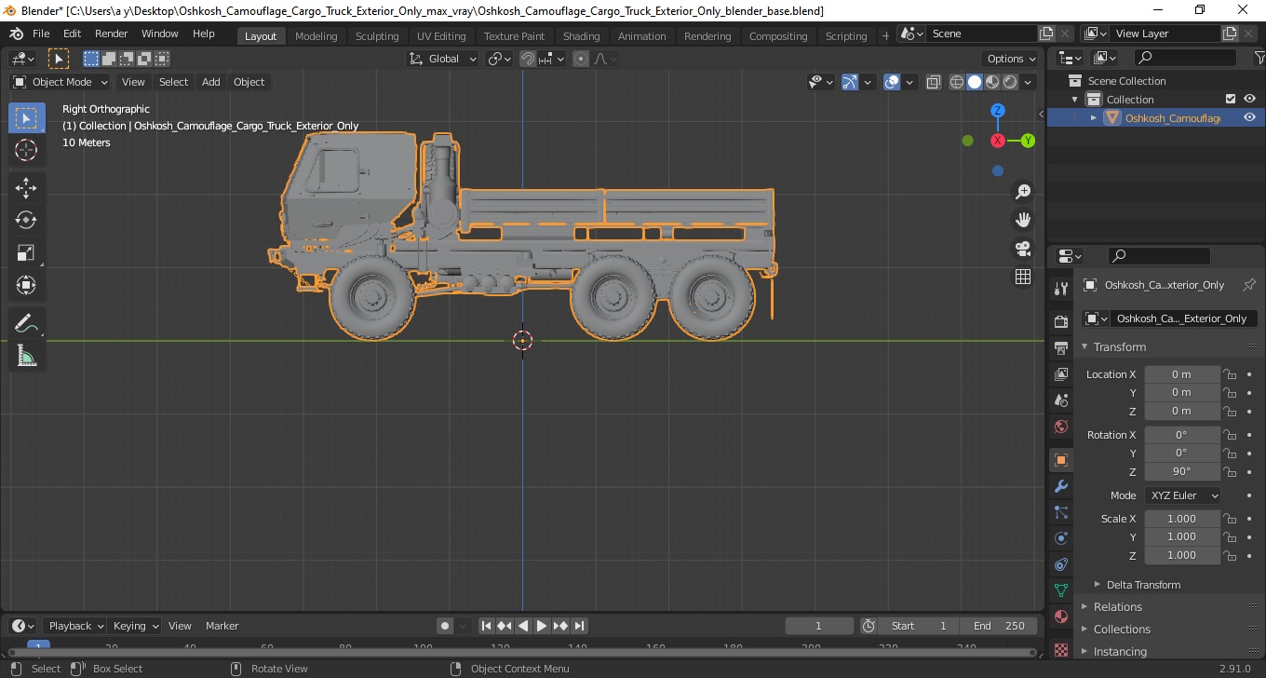Switch to the UV Editing workspace tab
This screenshot has width=1266, height=678.
pyautogui.click(x=441, y=35)
